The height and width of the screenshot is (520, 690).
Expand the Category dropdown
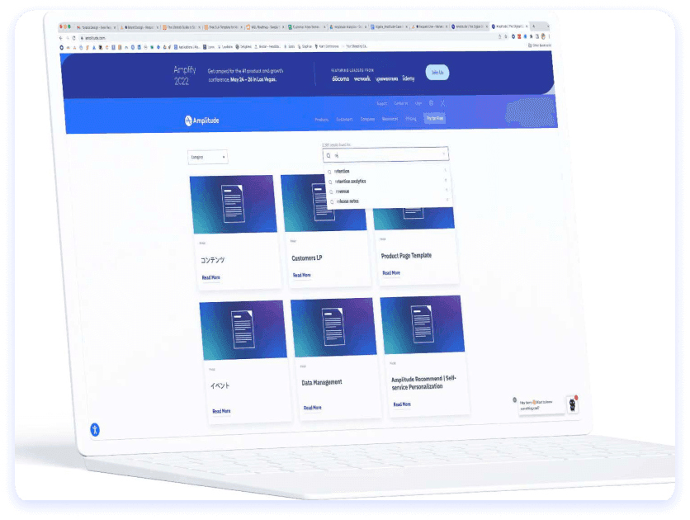(207, 157)
